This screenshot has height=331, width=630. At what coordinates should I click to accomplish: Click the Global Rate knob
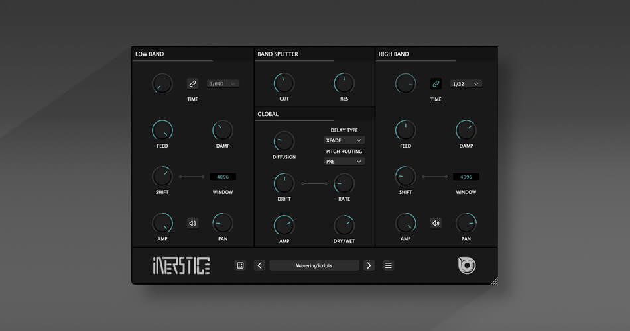click(344, 183)
